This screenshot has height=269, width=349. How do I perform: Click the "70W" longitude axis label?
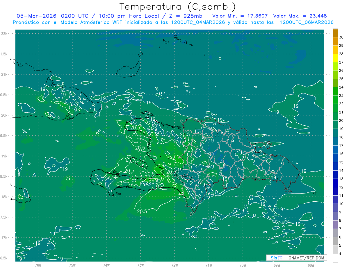(243, 265)
